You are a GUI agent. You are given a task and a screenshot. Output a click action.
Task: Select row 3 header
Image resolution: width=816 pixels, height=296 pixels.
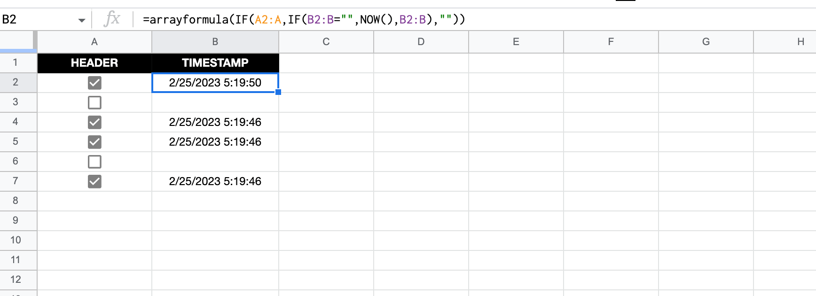18,102
